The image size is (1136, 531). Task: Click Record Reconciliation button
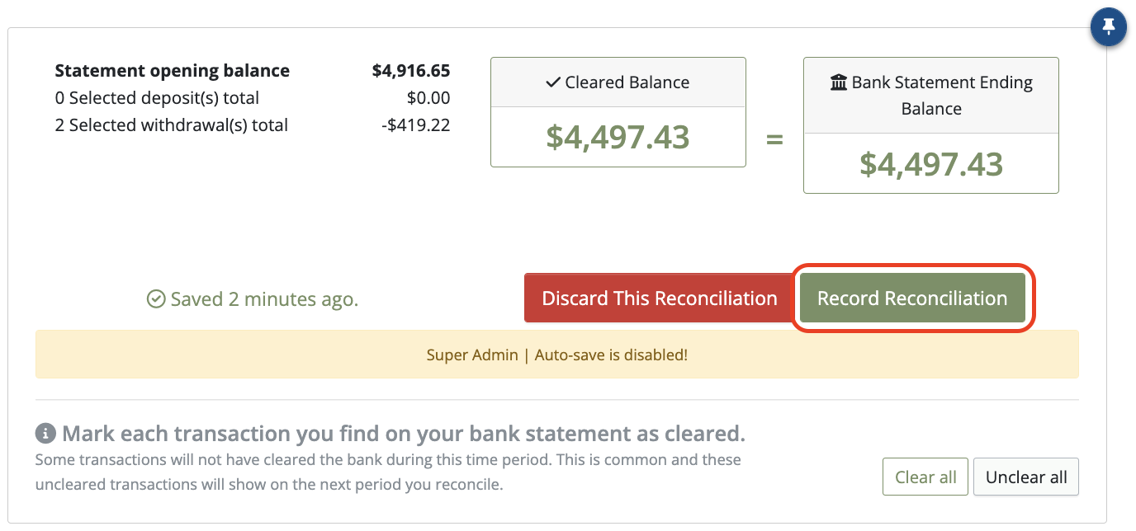(x=912, y=298)
